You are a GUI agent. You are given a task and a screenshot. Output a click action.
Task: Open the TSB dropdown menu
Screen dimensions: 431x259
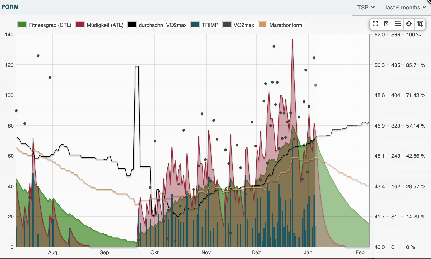pyautogui.click(x=366, y=7)
